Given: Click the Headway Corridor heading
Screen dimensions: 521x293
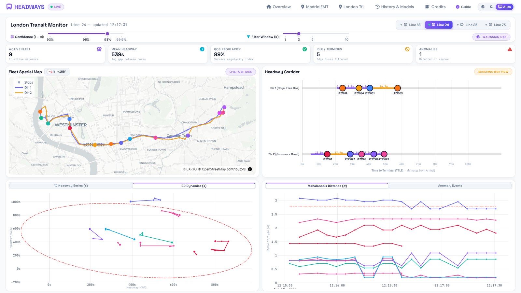Looking at the screenshot, I should pos(282,72).
